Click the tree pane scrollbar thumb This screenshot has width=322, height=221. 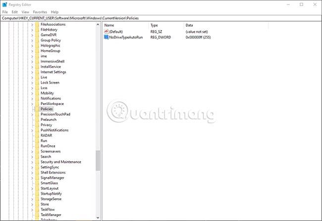pyautogui.click(x=98, y=161)
